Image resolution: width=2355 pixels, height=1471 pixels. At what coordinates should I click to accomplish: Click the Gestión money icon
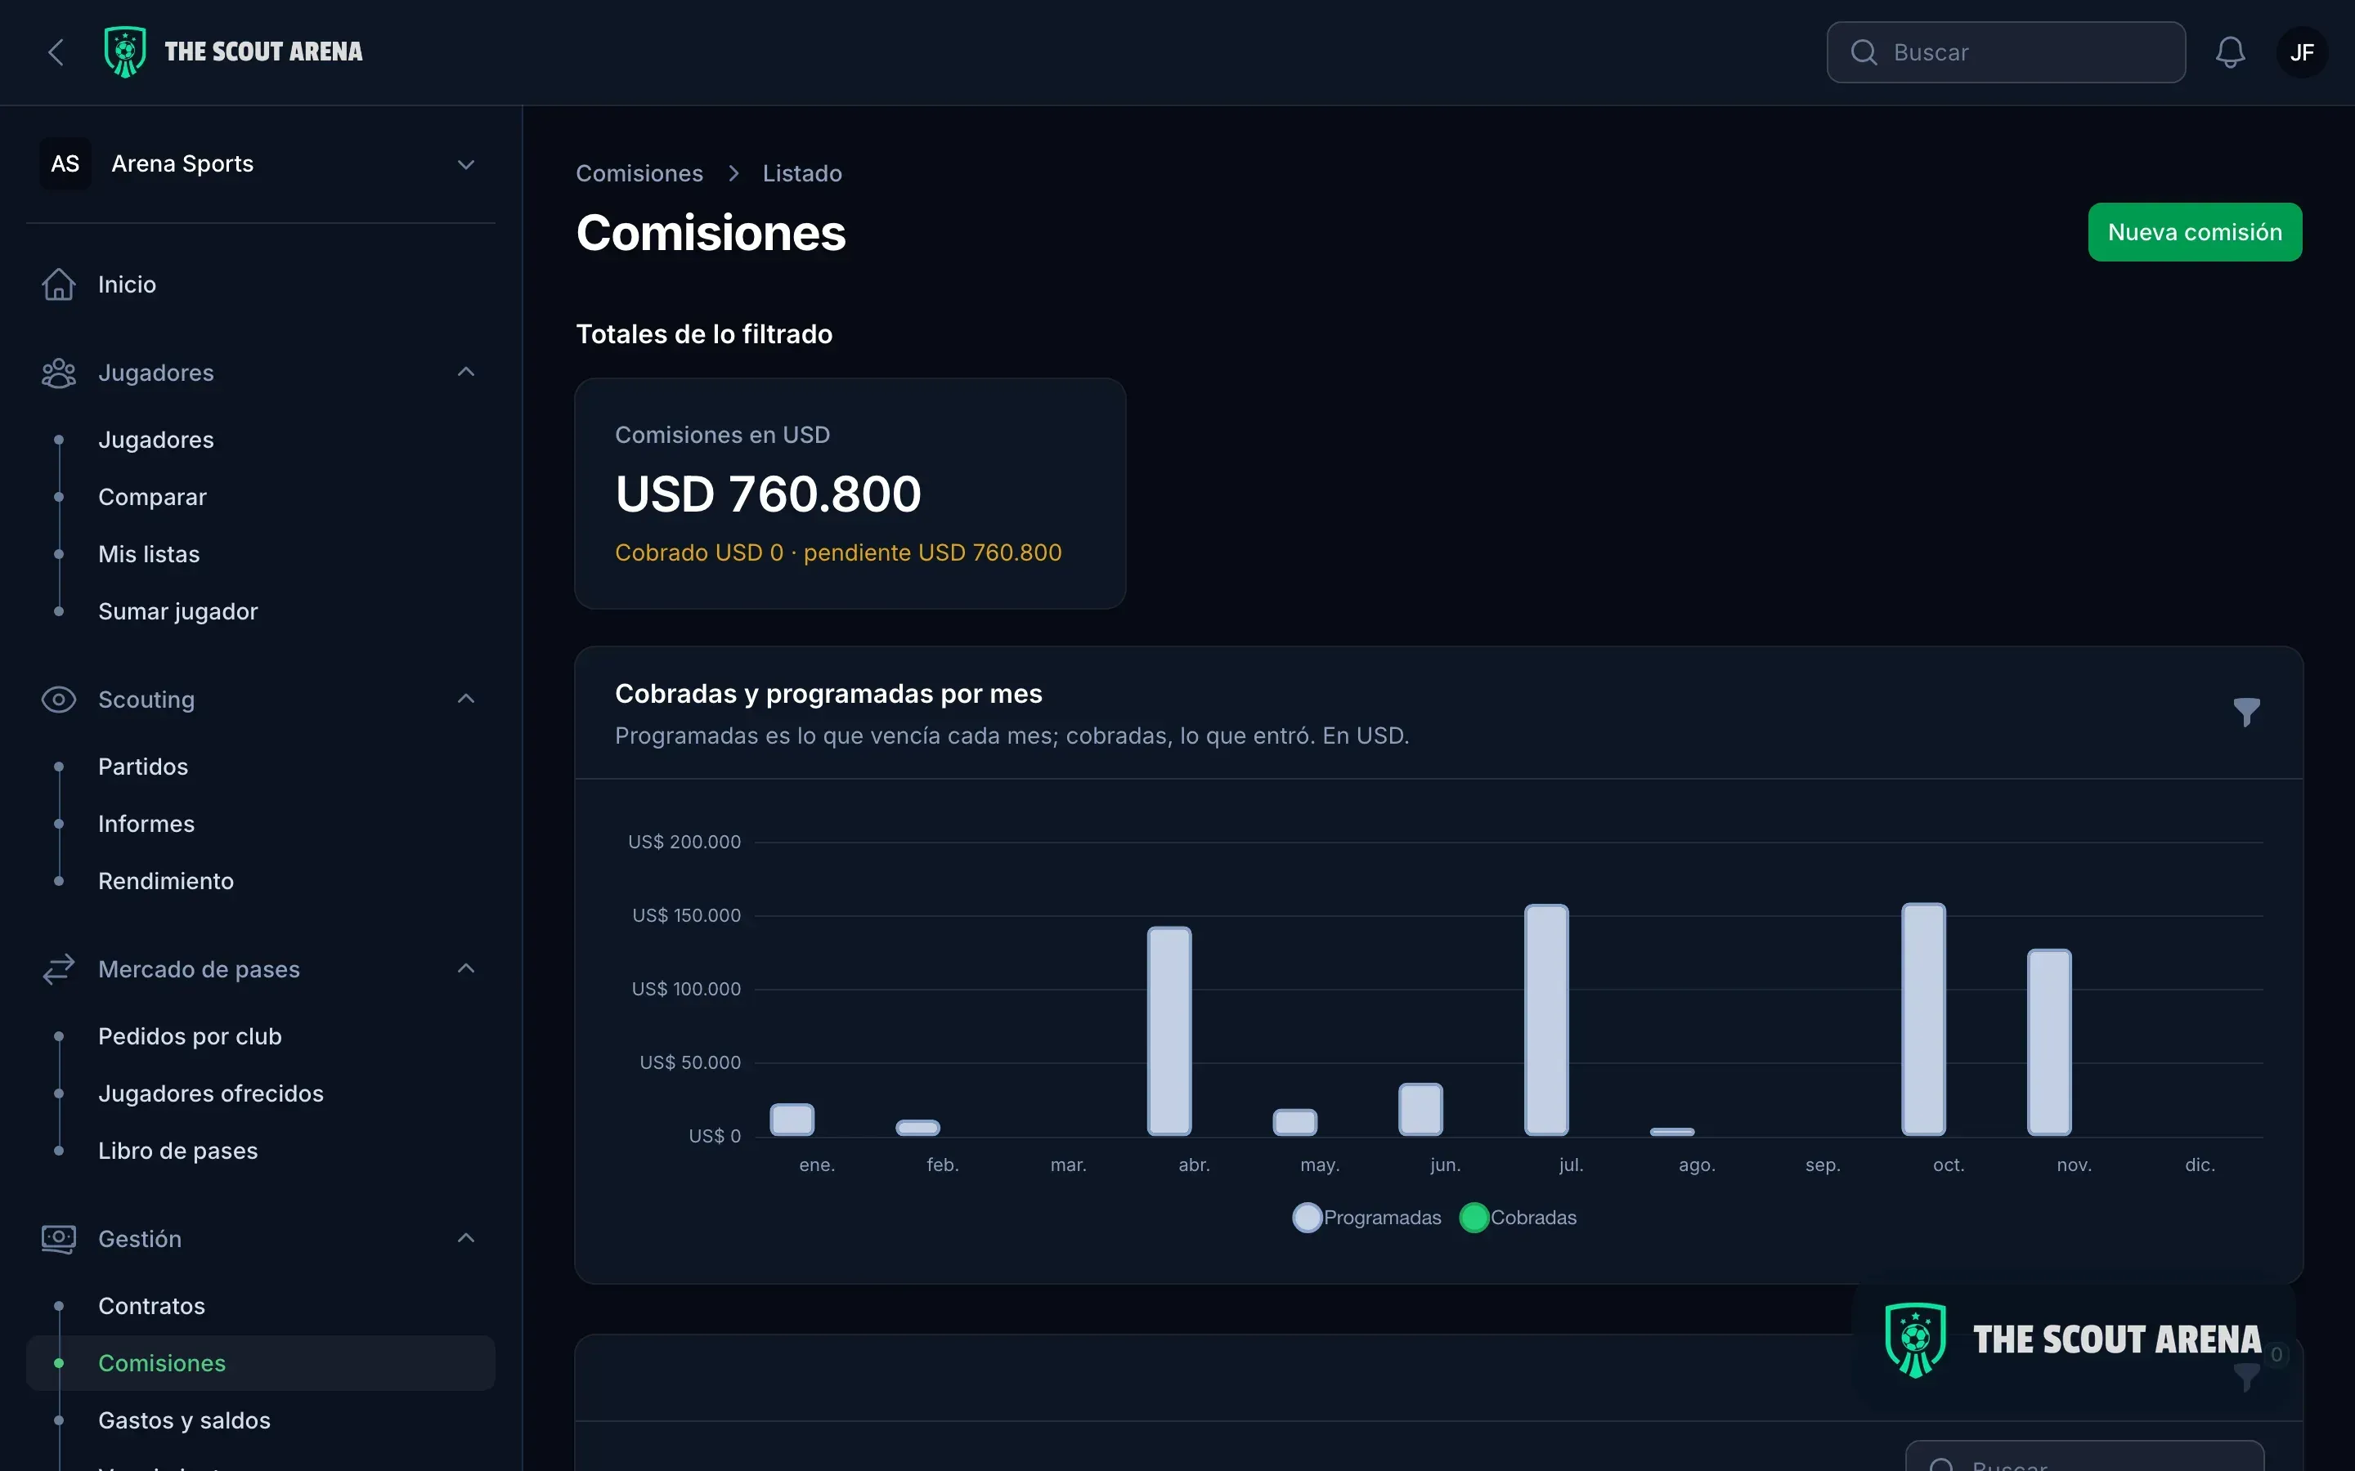click(x=58, y=1238)
